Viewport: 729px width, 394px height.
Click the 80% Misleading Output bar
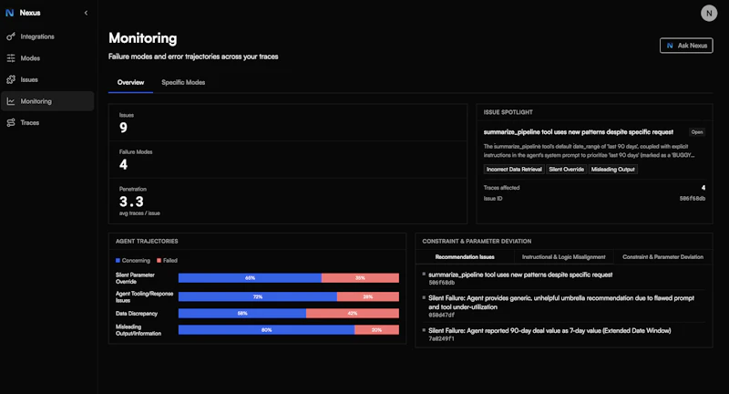(x=266, y=330)
